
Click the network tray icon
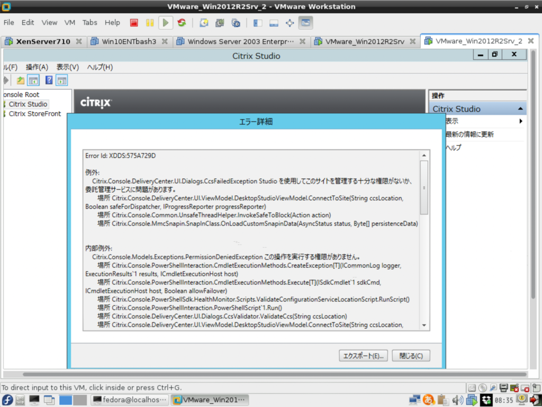coord(414,400)
